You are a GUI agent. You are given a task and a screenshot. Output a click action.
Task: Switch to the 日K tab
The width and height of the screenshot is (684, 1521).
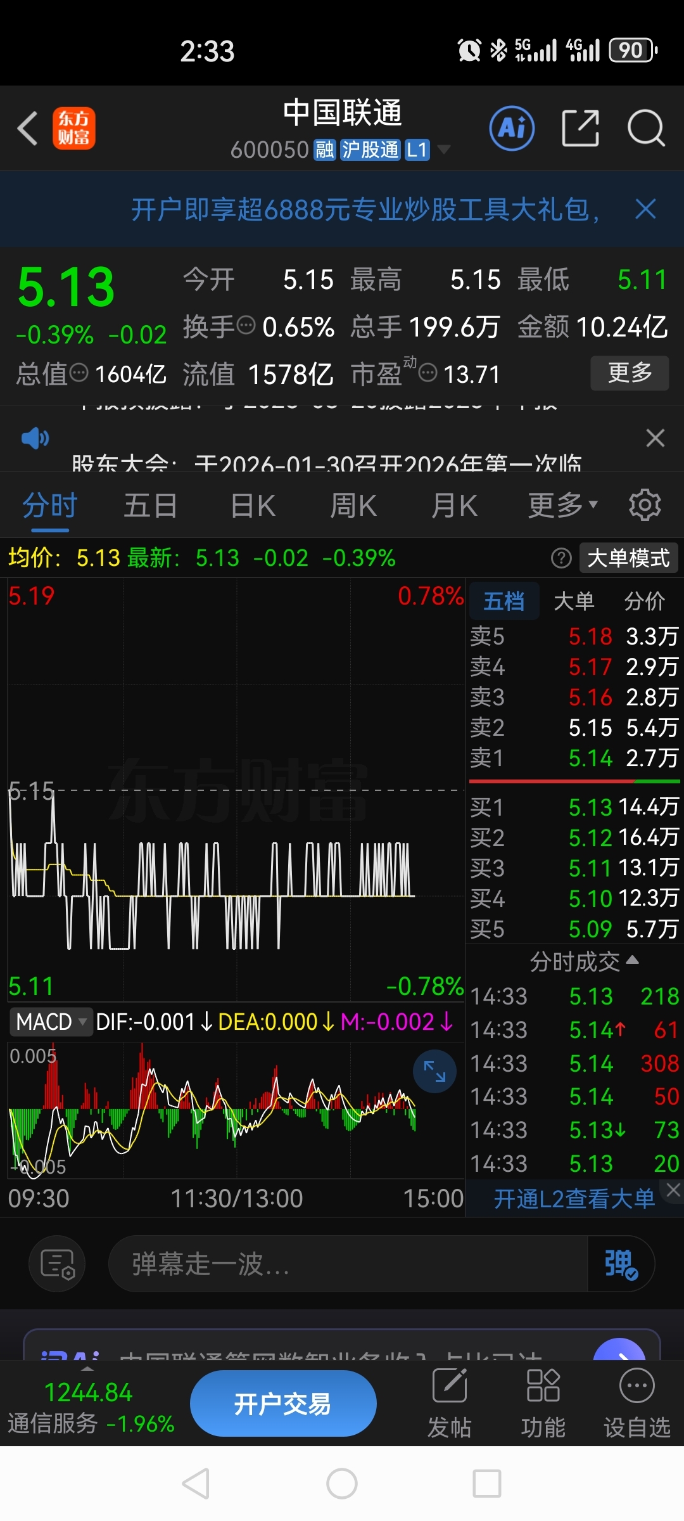253,505
